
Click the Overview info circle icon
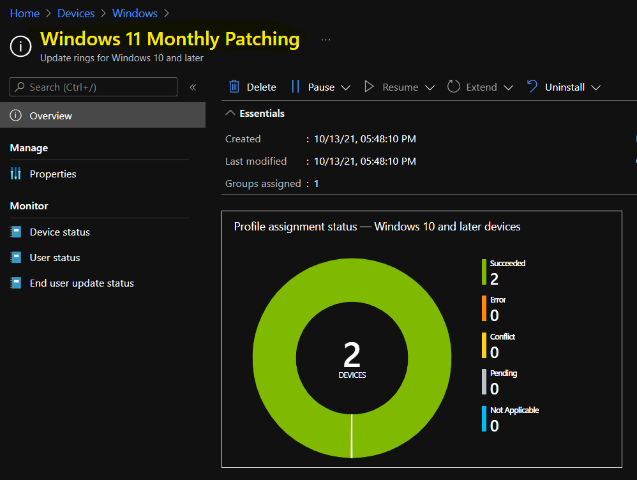(x=16, y=116)
